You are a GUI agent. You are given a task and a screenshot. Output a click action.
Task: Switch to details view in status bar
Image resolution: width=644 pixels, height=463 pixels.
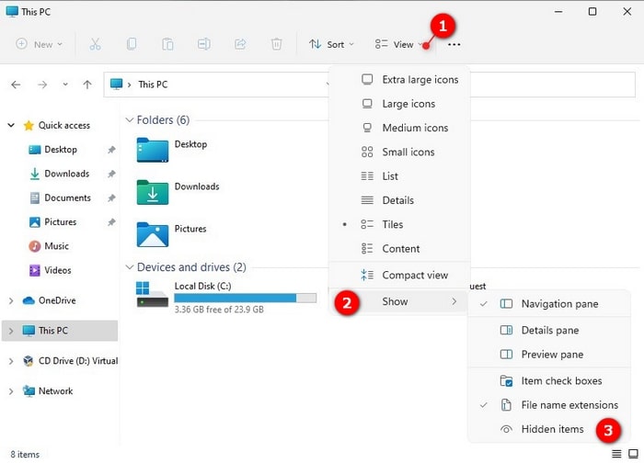[x=616, y=454]
